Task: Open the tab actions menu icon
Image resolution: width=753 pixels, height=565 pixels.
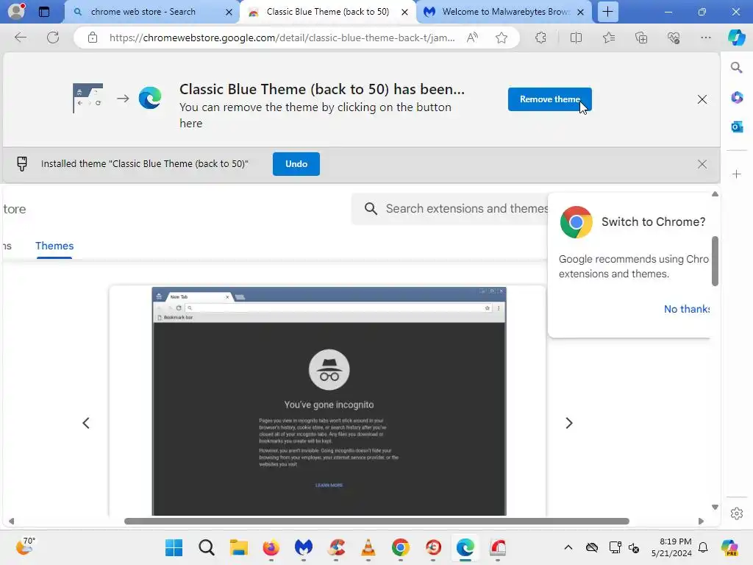Action: 43,12
